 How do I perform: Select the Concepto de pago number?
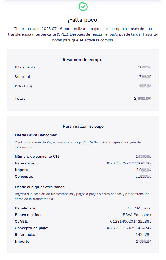pyautogui.click(x=128, y=228)
